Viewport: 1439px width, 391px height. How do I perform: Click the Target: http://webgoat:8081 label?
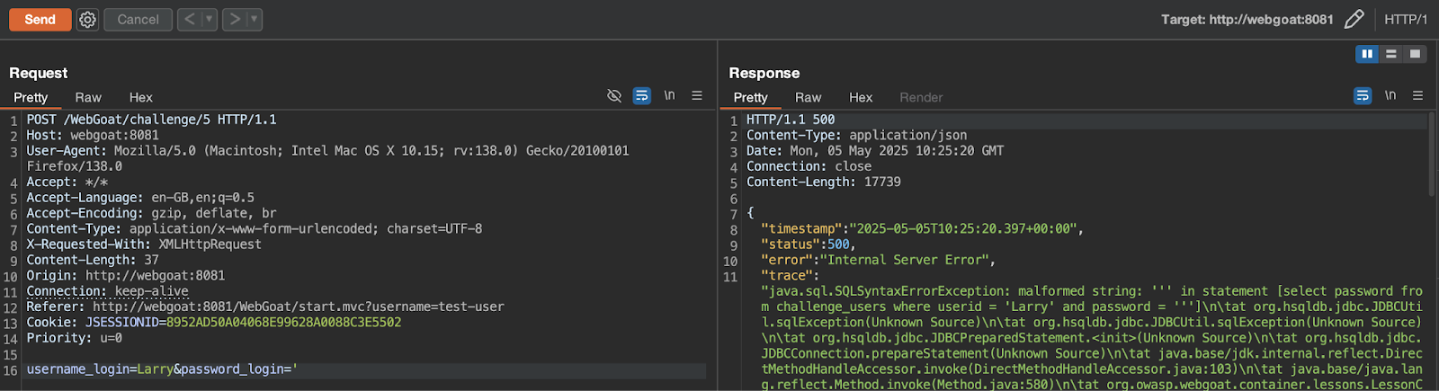(1247, 19)
